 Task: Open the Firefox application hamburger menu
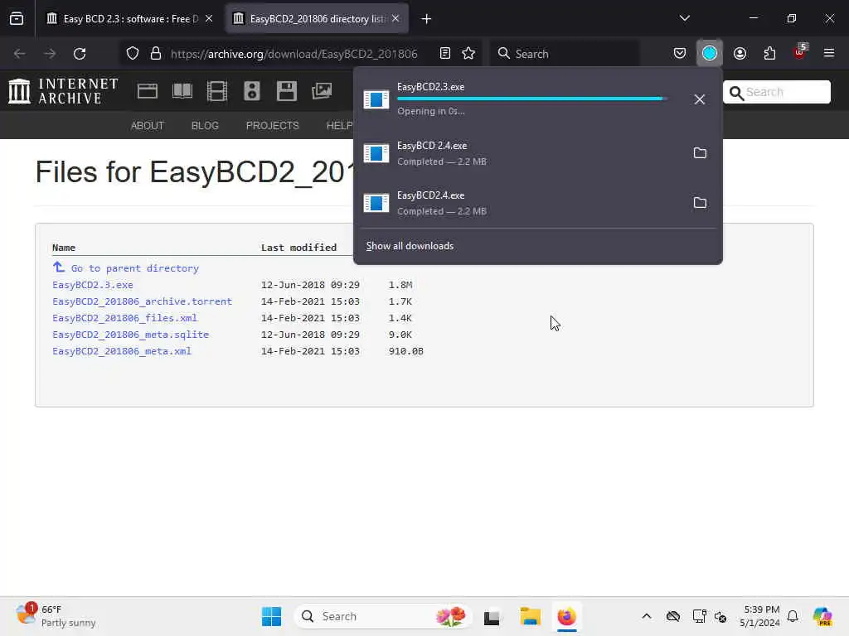pyautogui.click(x=829, y=53)
